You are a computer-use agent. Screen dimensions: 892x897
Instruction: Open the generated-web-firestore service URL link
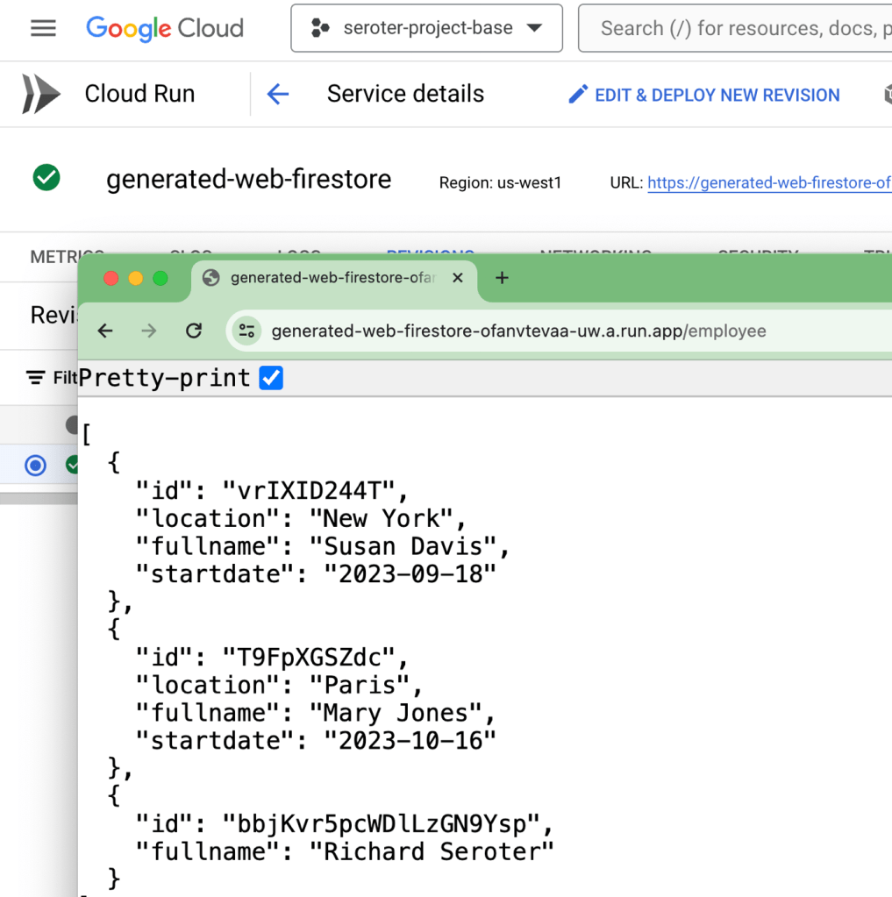pyautogui.click(x=768, y=183)
